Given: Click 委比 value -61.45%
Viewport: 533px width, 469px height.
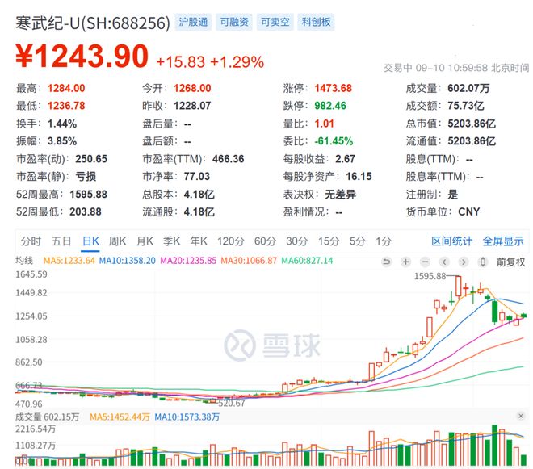Looking at the screenshot, I should pos(334,141).
